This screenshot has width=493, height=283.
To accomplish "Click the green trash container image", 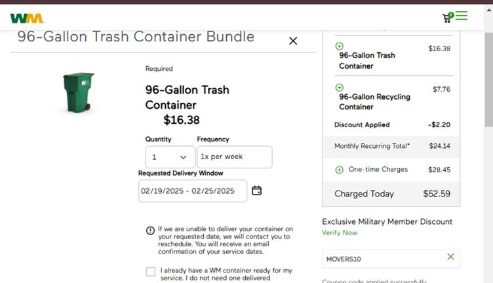I will pos(79,92).
